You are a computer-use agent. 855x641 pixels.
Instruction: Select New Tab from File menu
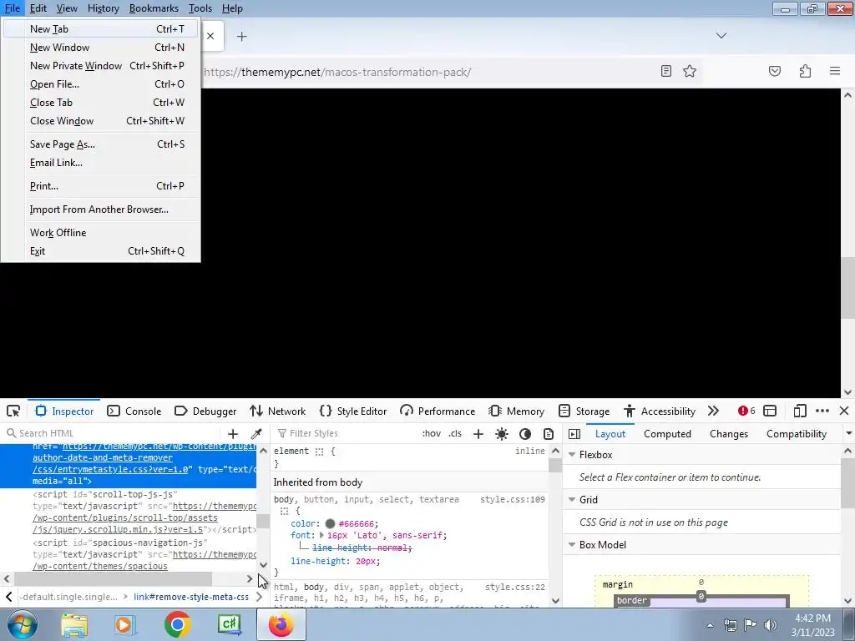[x=101, y=29]
